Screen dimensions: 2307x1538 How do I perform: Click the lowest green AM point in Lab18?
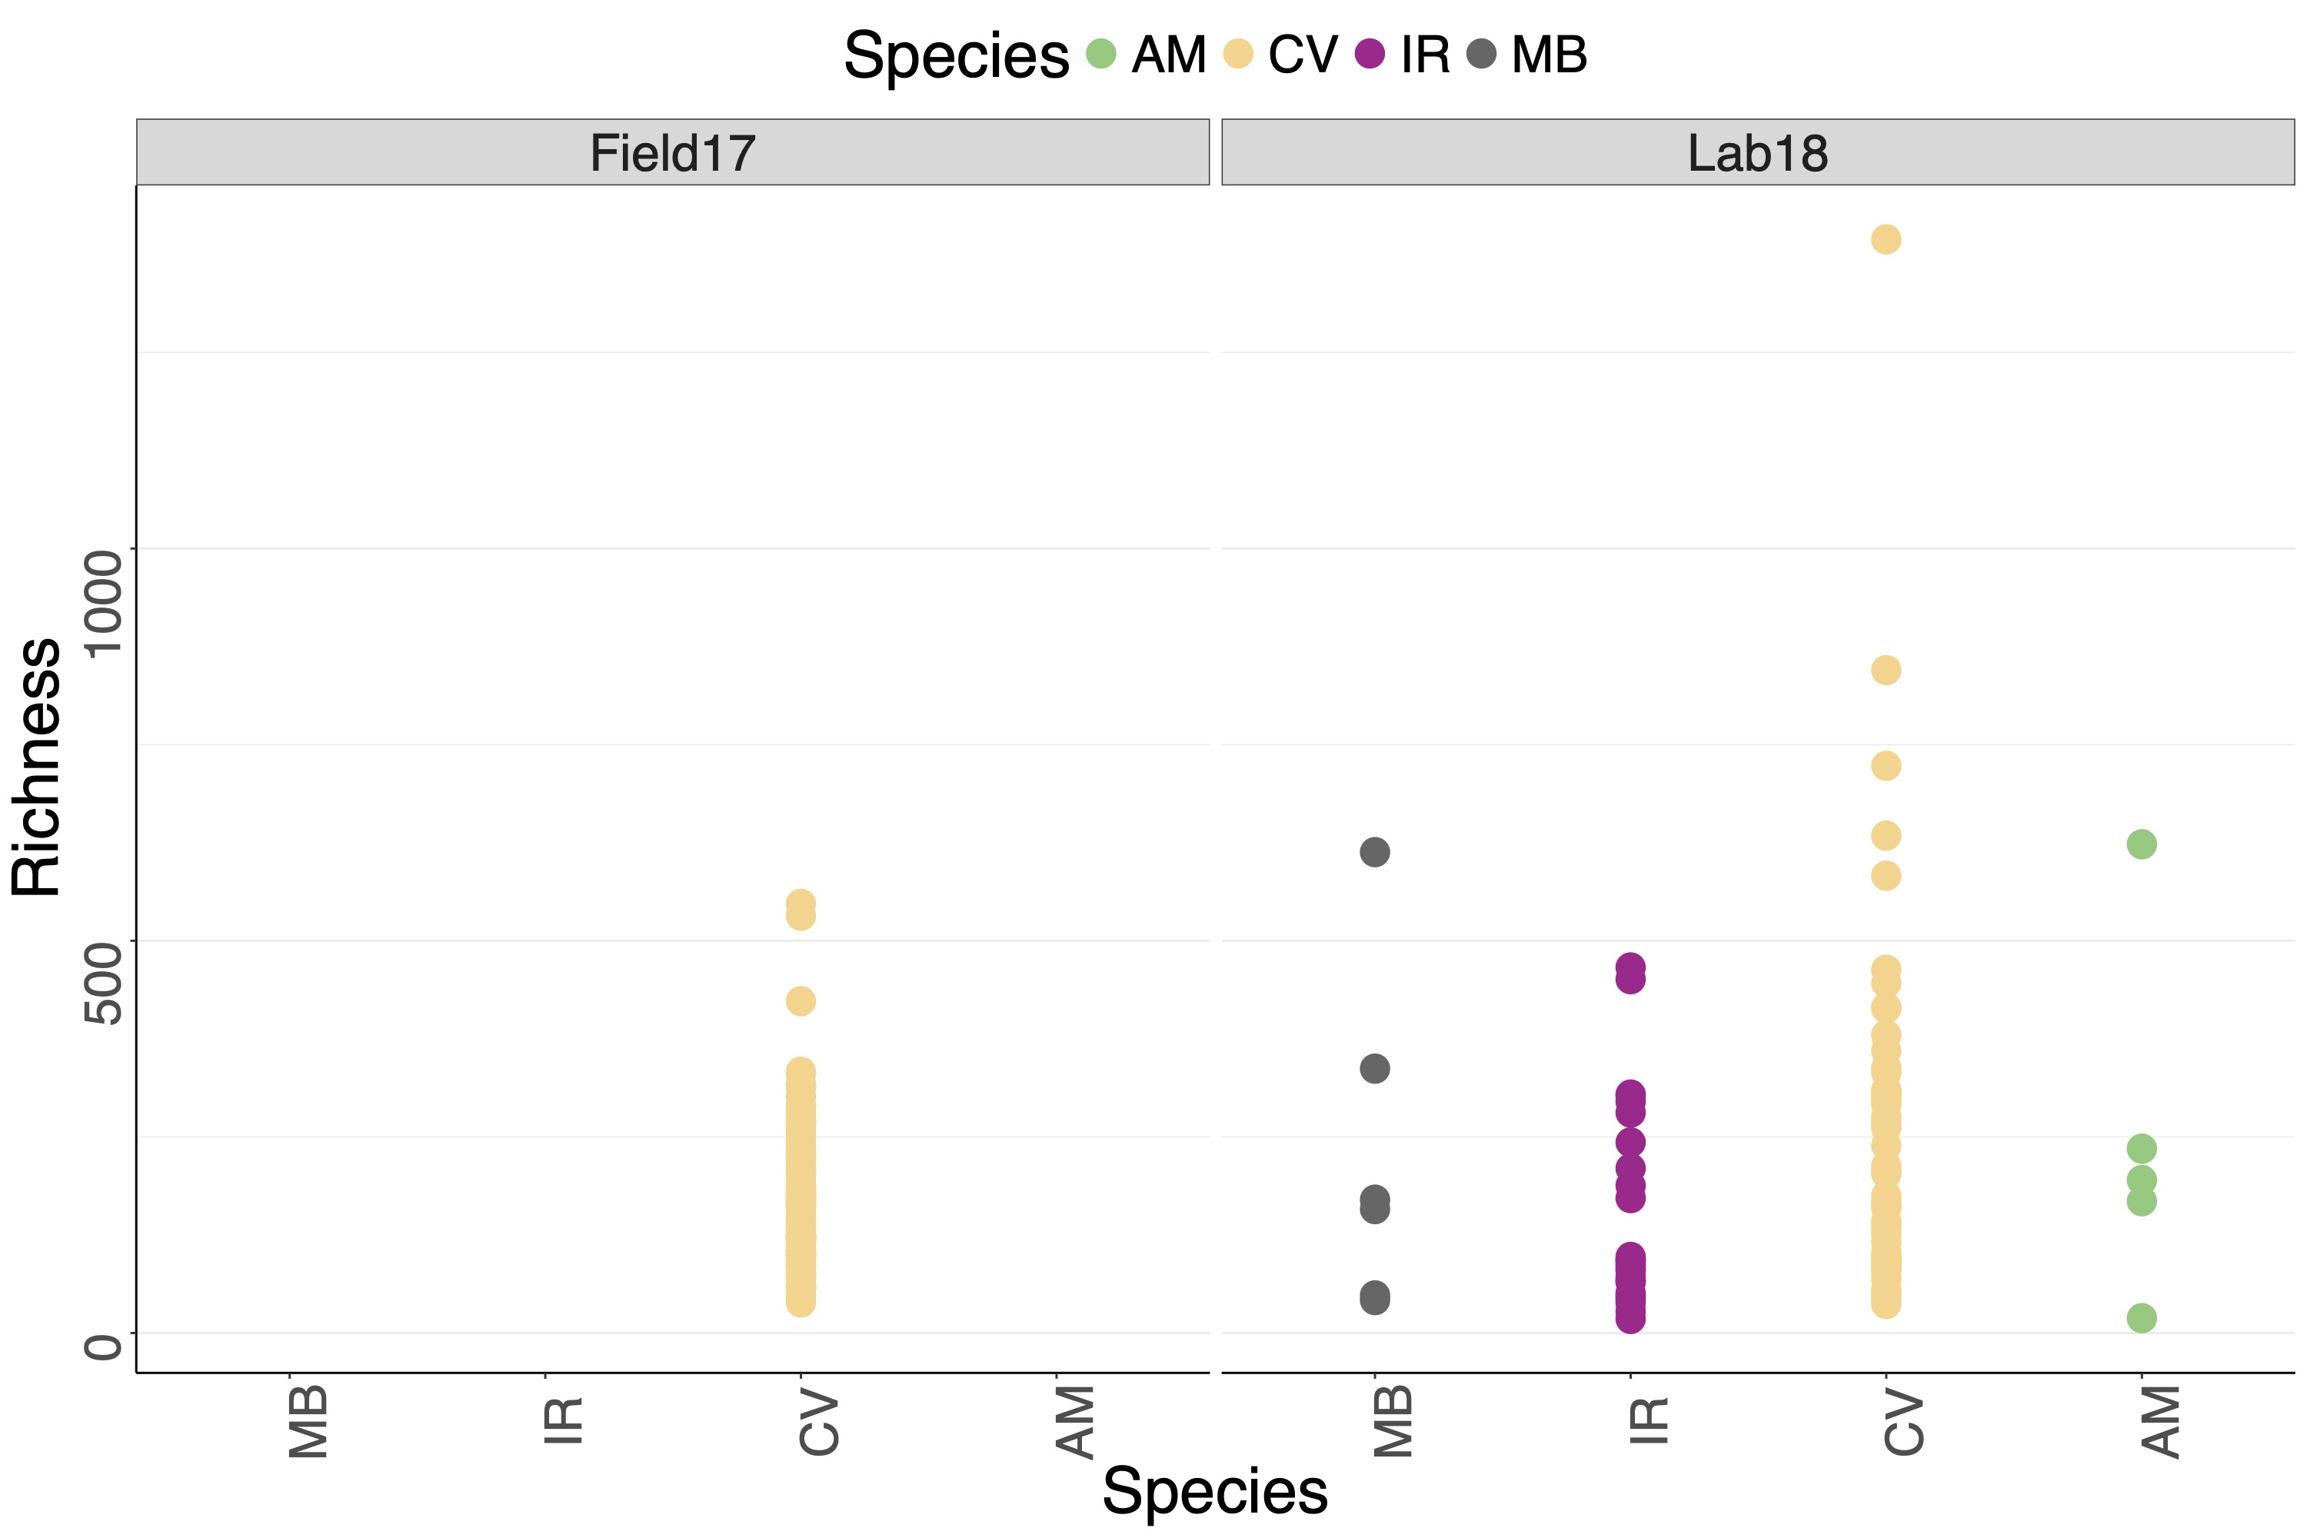pos(2141,1318)
